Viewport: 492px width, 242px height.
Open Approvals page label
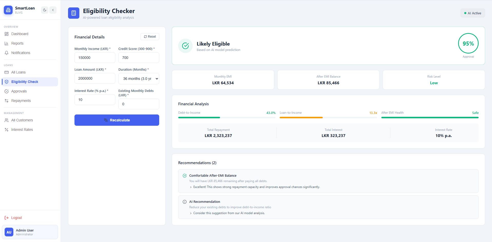coord(19,91)
